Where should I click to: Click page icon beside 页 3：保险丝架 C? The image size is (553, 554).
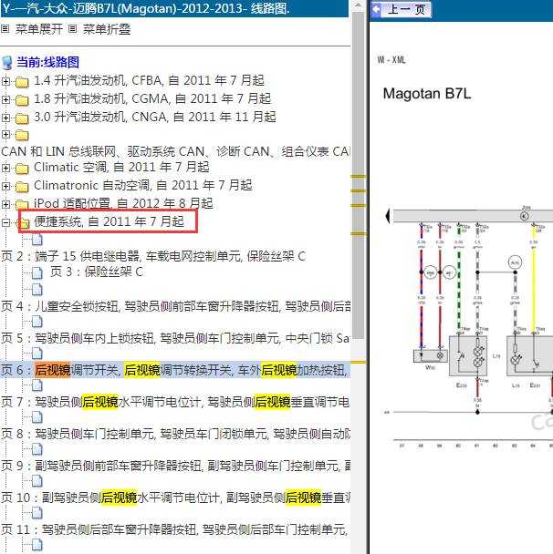pyautogui.click(x=37, y=272)
